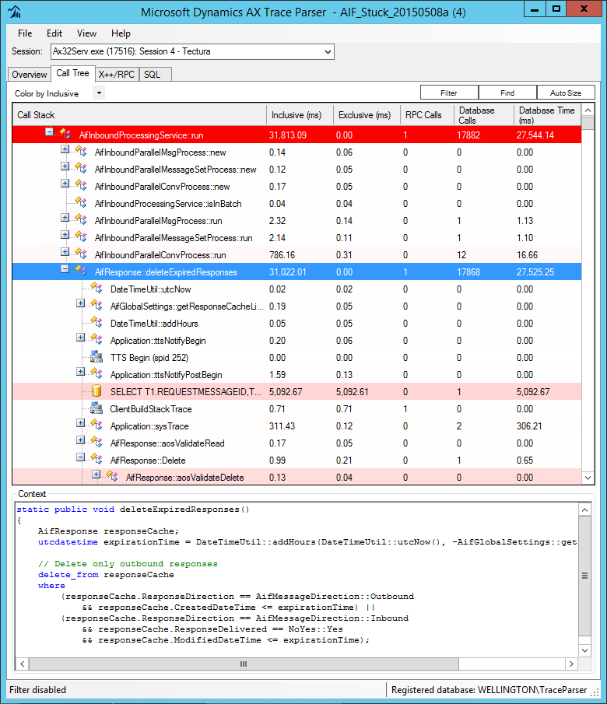
Task: Expand the AifGlobalSettings::getResponseCacheLi... node
Action: 80,303
